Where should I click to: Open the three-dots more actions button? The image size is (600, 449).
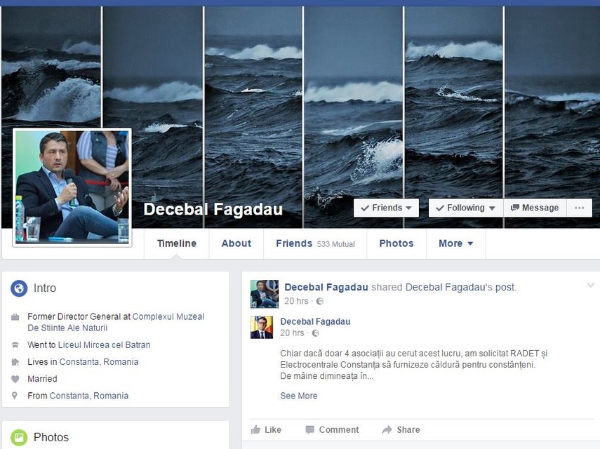coord(579,208)
